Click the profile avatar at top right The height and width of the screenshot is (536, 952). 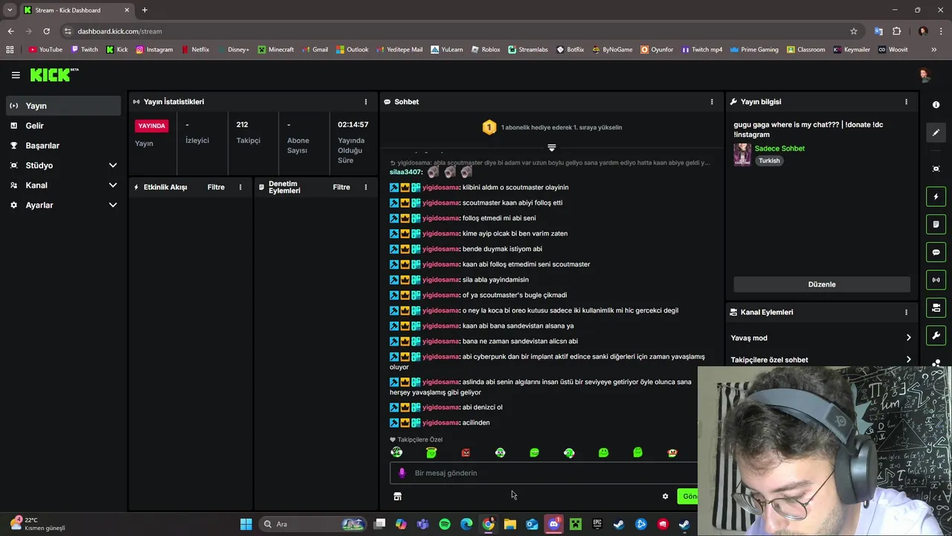924,75
